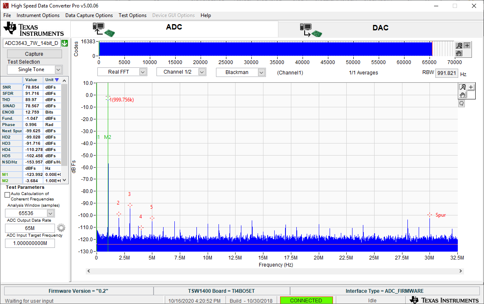Edit the RBW value field showing 991.821
This screenshot has height=304, width=484.
tap(447, 73)
